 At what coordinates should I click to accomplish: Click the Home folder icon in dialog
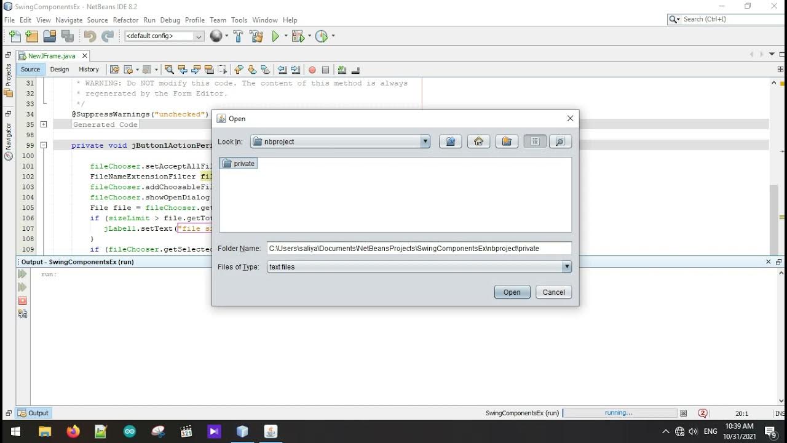[478, 142]
